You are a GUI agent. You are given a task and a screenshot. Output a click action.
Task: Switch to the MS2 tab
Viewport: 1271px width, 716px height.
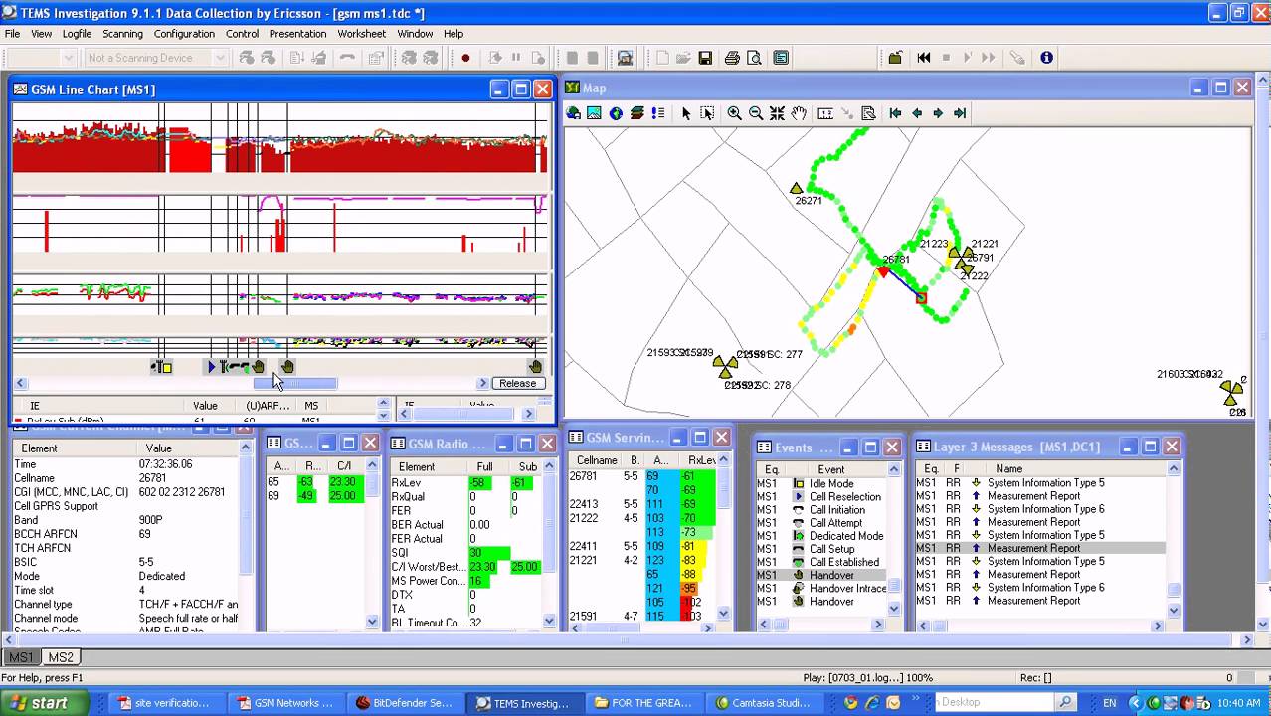tap(61, 657)
